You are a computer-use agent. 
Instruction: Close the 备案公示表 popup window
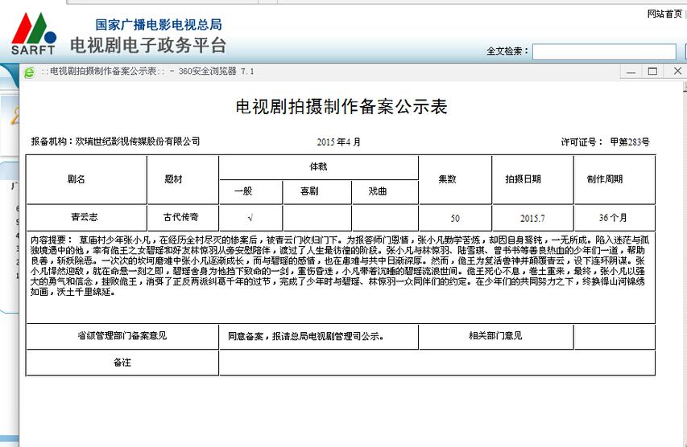click(677, 72)
